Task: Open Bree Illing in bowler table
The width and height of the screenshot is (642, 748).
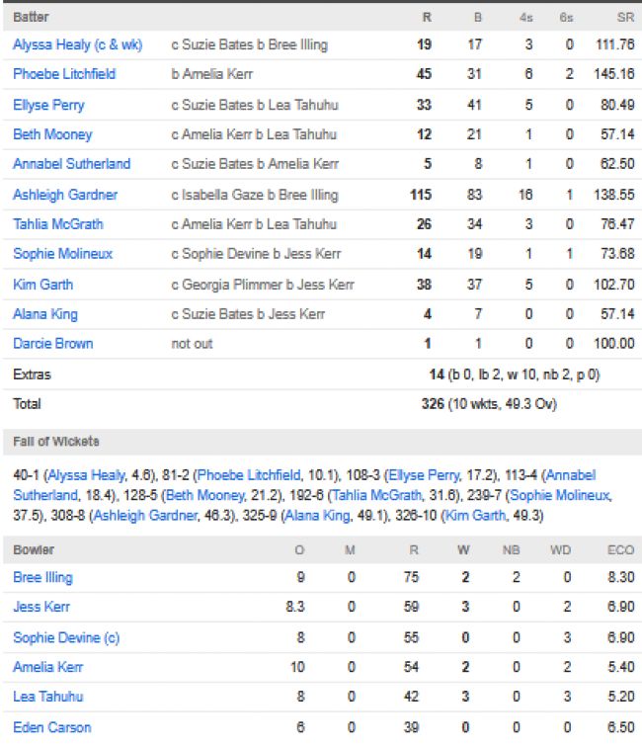Action: tap(42, 577)
